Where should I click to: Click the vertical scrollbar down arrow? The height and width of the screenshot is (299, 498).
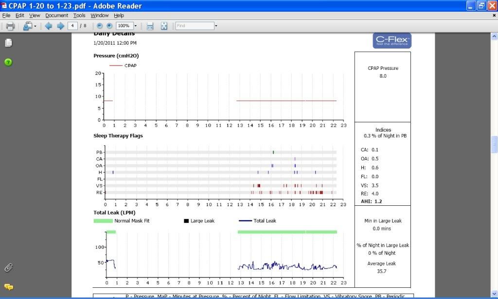494,295
